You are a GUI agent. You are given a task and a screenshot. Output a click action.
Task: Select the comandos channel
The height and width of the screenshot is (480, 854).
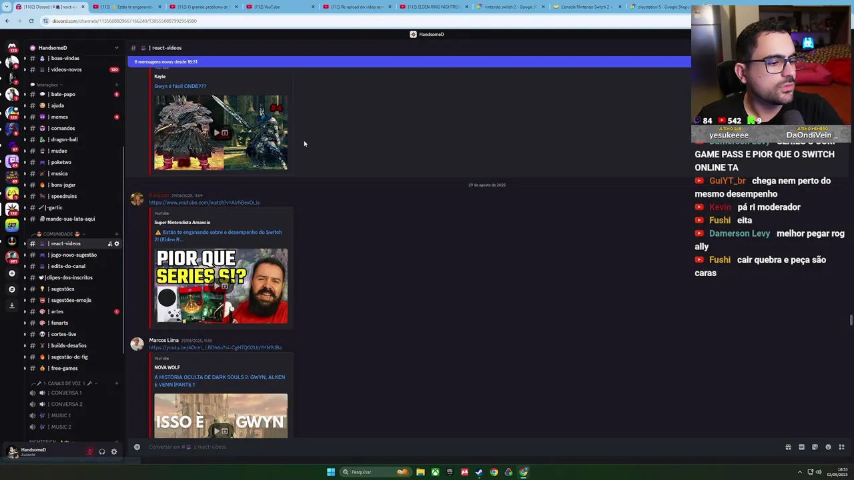point(74,128)
